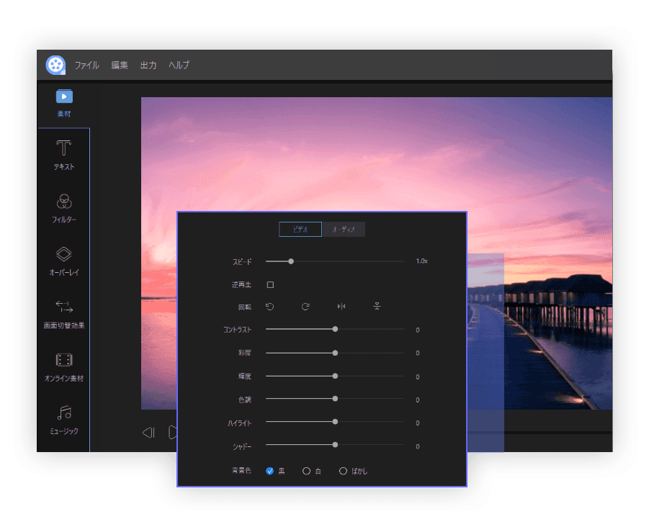The height and width of the screenshot is (532, 649).
Task: Open the ファイル menu
Action: tap(86, 65)
